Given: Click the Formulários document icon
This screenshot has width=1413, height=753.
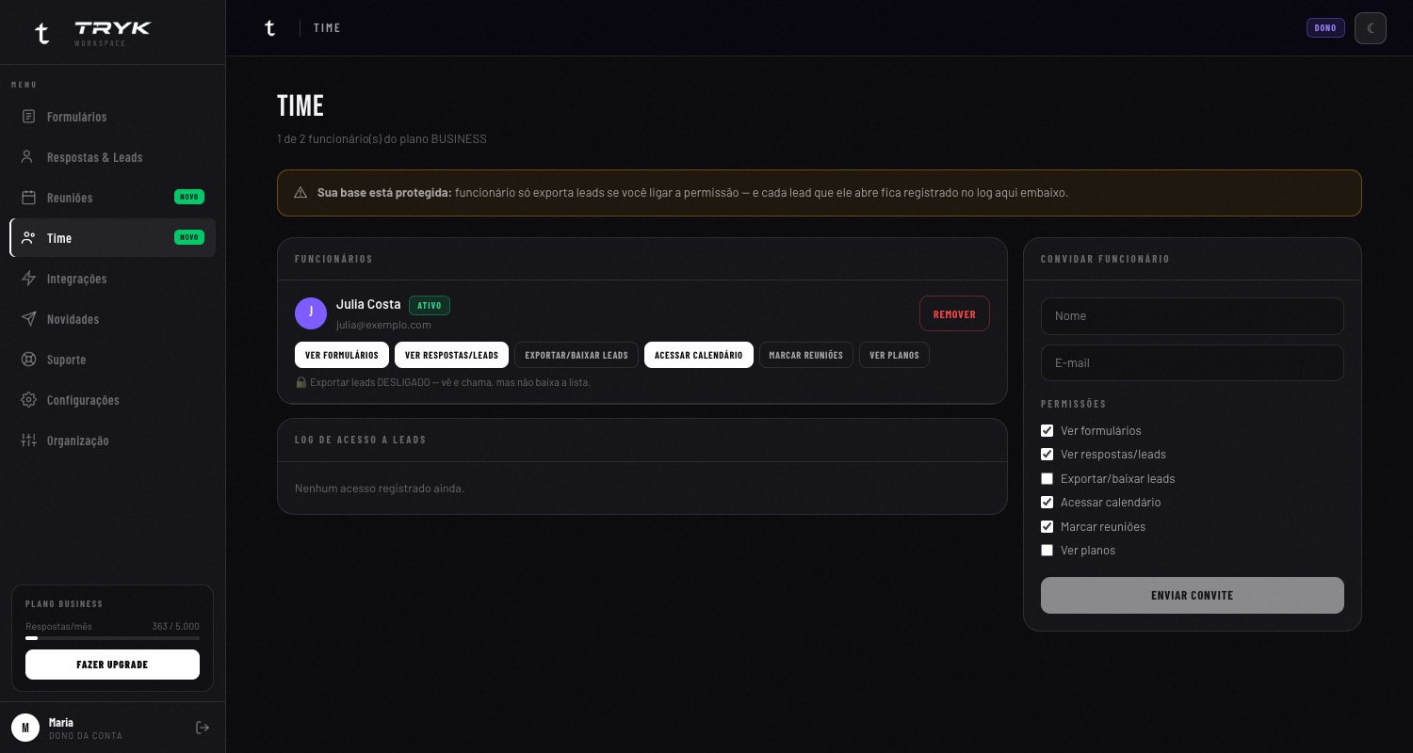Looking at the screenshot, I should (28, 117).
